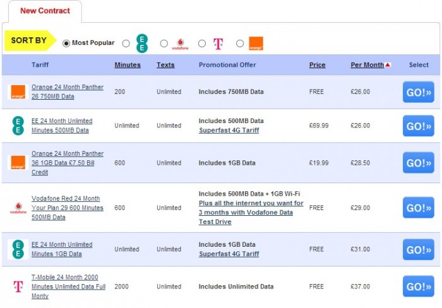Open the Superfast 4G Tariff link for EE 500MB
This screenshot has height=308, width=442.
229,131
